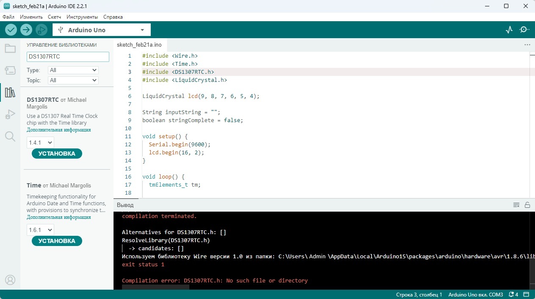Open the Serial Plotter icon
535x299 pixels.
[509, 30]
